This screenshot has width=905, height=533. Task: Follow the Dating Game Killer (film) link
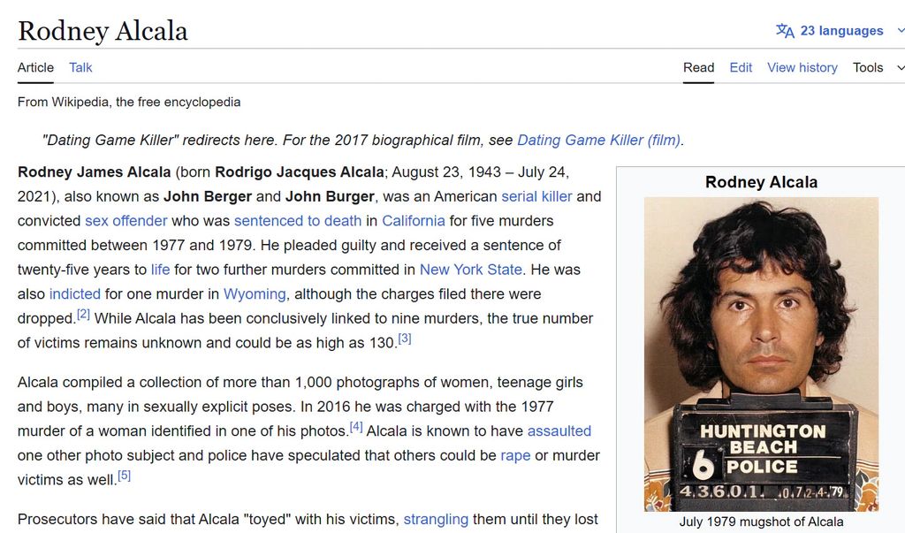point(599,140)
